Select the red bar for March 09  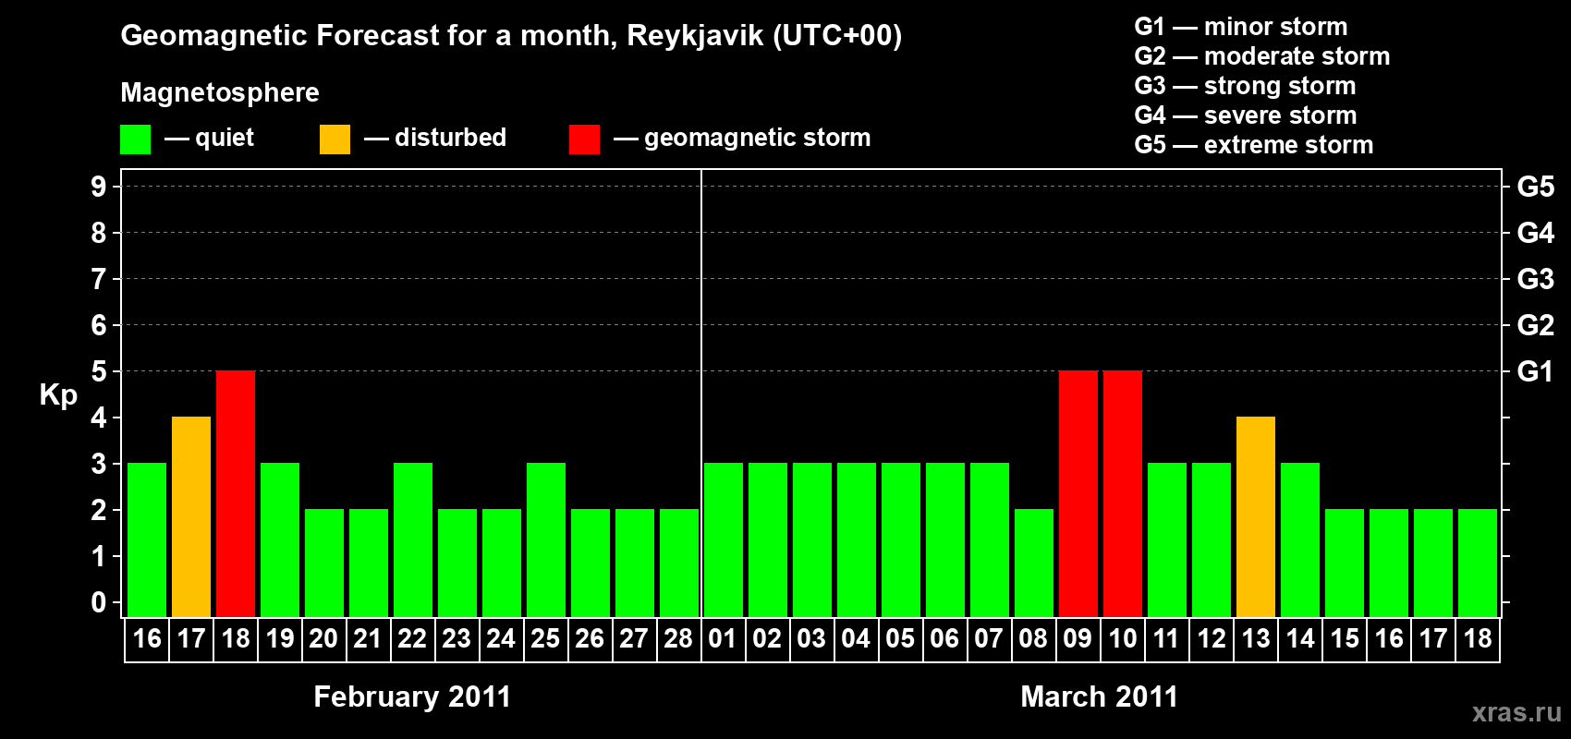[1078, 493]
